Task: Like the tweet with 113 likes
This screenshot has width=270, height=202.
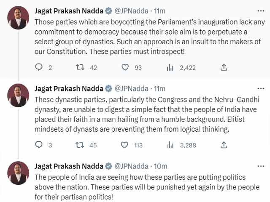Action: point(125,145)
